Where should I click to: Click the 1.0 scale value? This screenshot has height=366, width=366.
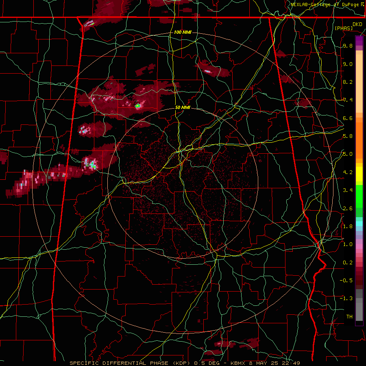348,244
